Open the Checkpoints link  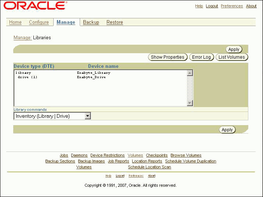[156, 155]
